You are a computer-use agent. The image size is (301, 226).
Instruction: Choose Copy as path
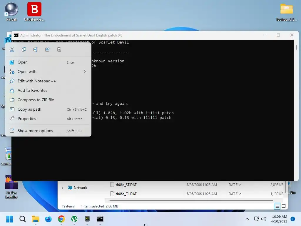pyautogui.click(x=48, y=109)
